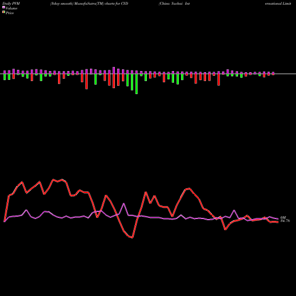Click the 'Daily PVM' title text
This screenshot has height=296, width=296.
point(11,4)
